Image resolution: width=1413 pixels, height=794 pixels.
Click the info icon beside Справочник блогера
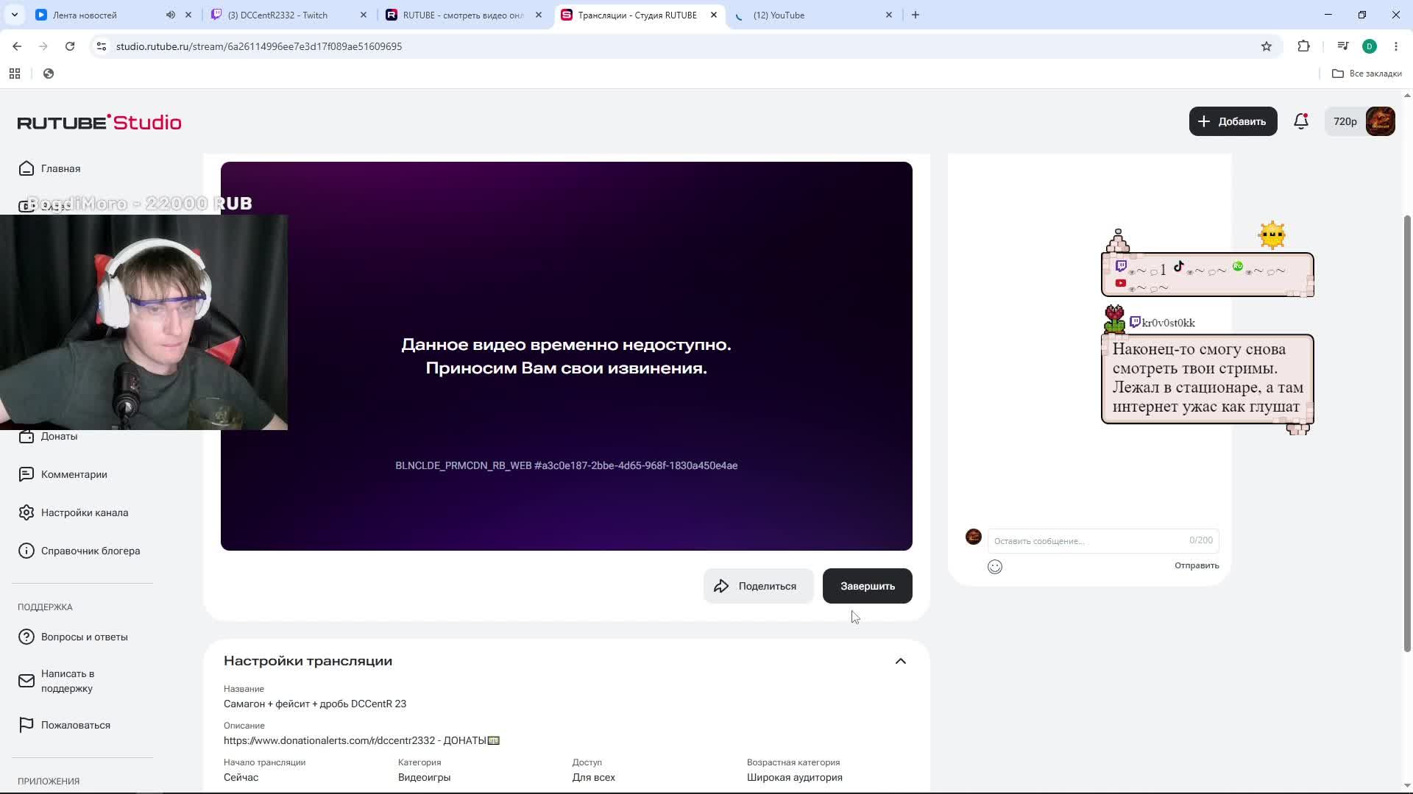[26, 551]
